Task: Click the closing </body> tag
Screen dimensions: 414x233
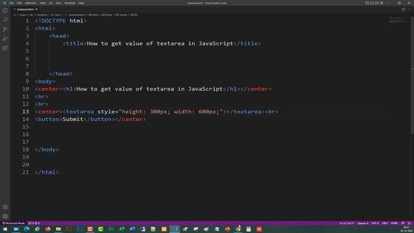Action: click(47, 150)
